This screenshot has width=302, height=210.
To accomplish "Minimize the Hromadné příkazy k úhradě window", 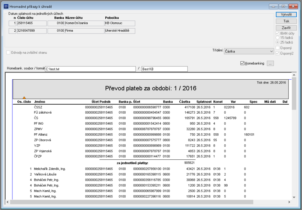I will pyautogui.click(x=273, y=6).
